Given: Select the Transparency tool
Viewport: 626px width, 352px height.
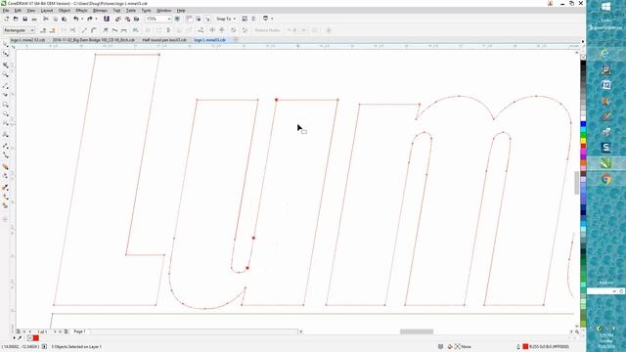Looking at the screenshot, I should tap(6, 176).
